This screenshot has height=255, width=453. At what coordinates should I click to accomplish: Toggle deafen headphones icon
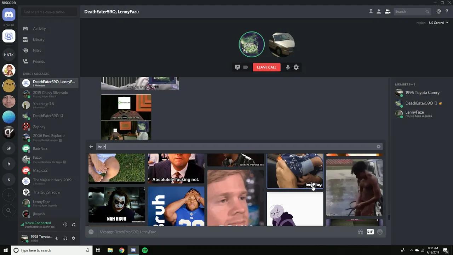[x=65, y=238]
